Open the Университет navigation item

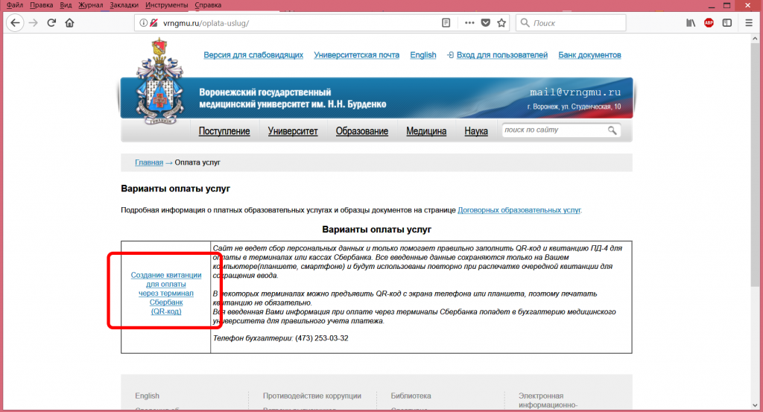292,131
